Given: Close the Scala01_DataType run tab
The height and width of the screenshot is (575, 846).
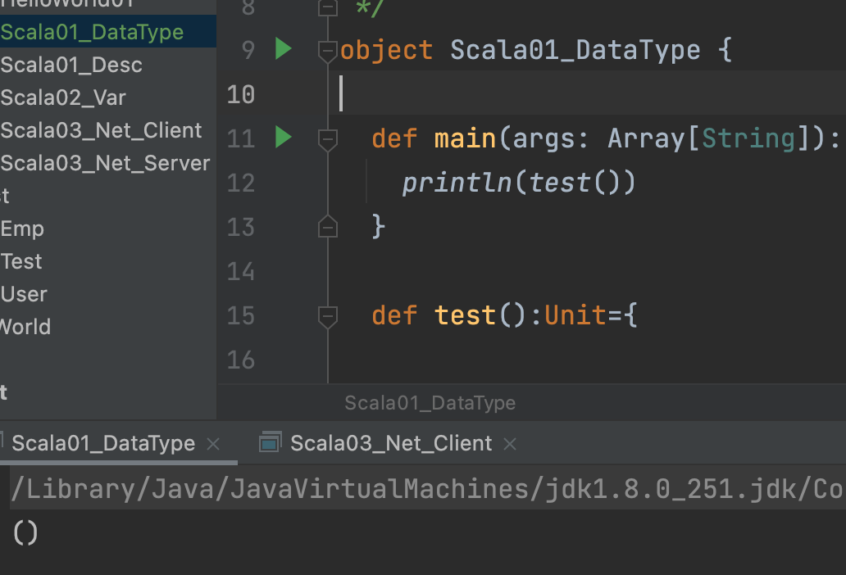Looking at the screenshot, I should tap(213, 444).
